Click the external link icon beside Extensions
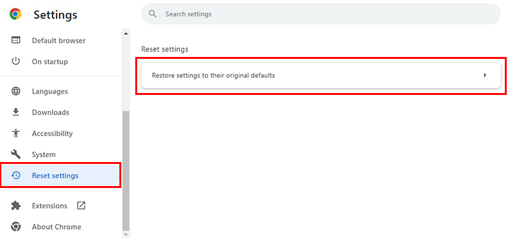Image resolution: width=508 pixels, height=238 pixels. point(81,205)
